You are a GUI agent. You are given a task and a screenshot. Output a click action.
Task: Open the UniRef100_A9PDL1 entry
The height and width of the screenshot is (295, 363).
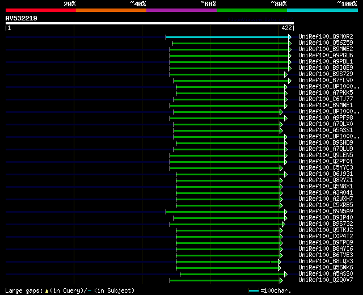(x=326, y=62)
